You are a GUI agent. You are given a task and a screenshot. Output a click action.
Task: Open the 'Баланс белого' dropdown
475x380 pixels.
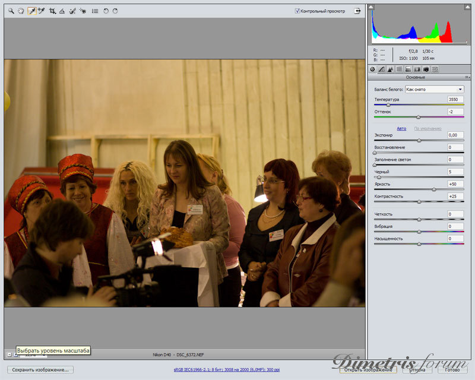point(434,89)
